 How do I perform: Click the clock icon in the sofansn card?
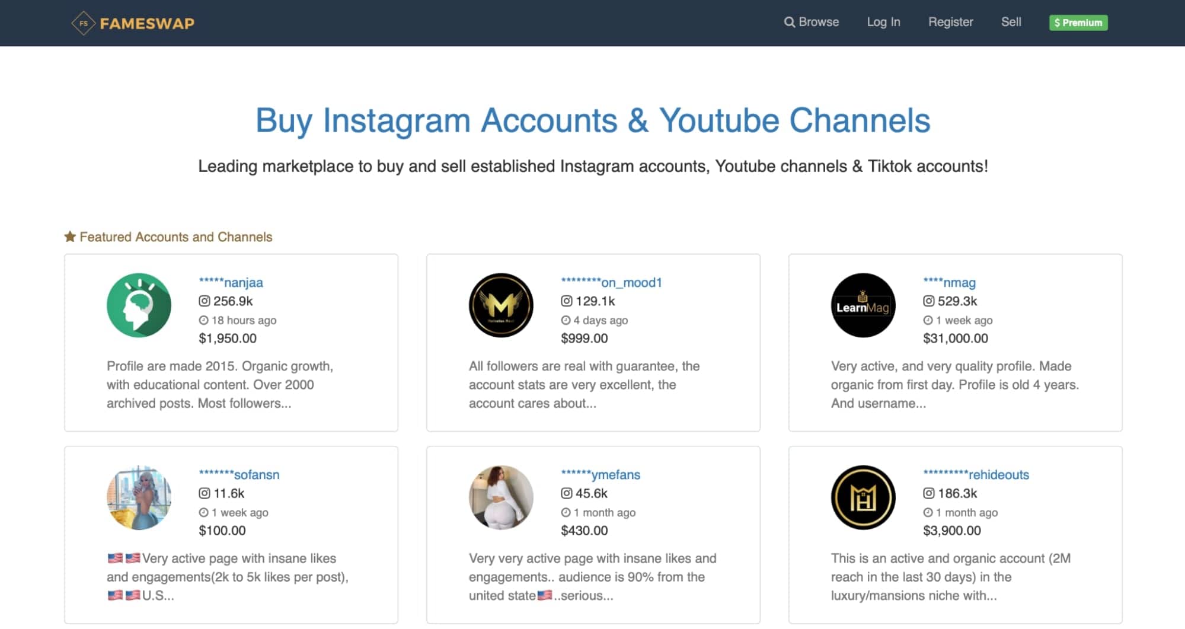(x=203, y=512)
